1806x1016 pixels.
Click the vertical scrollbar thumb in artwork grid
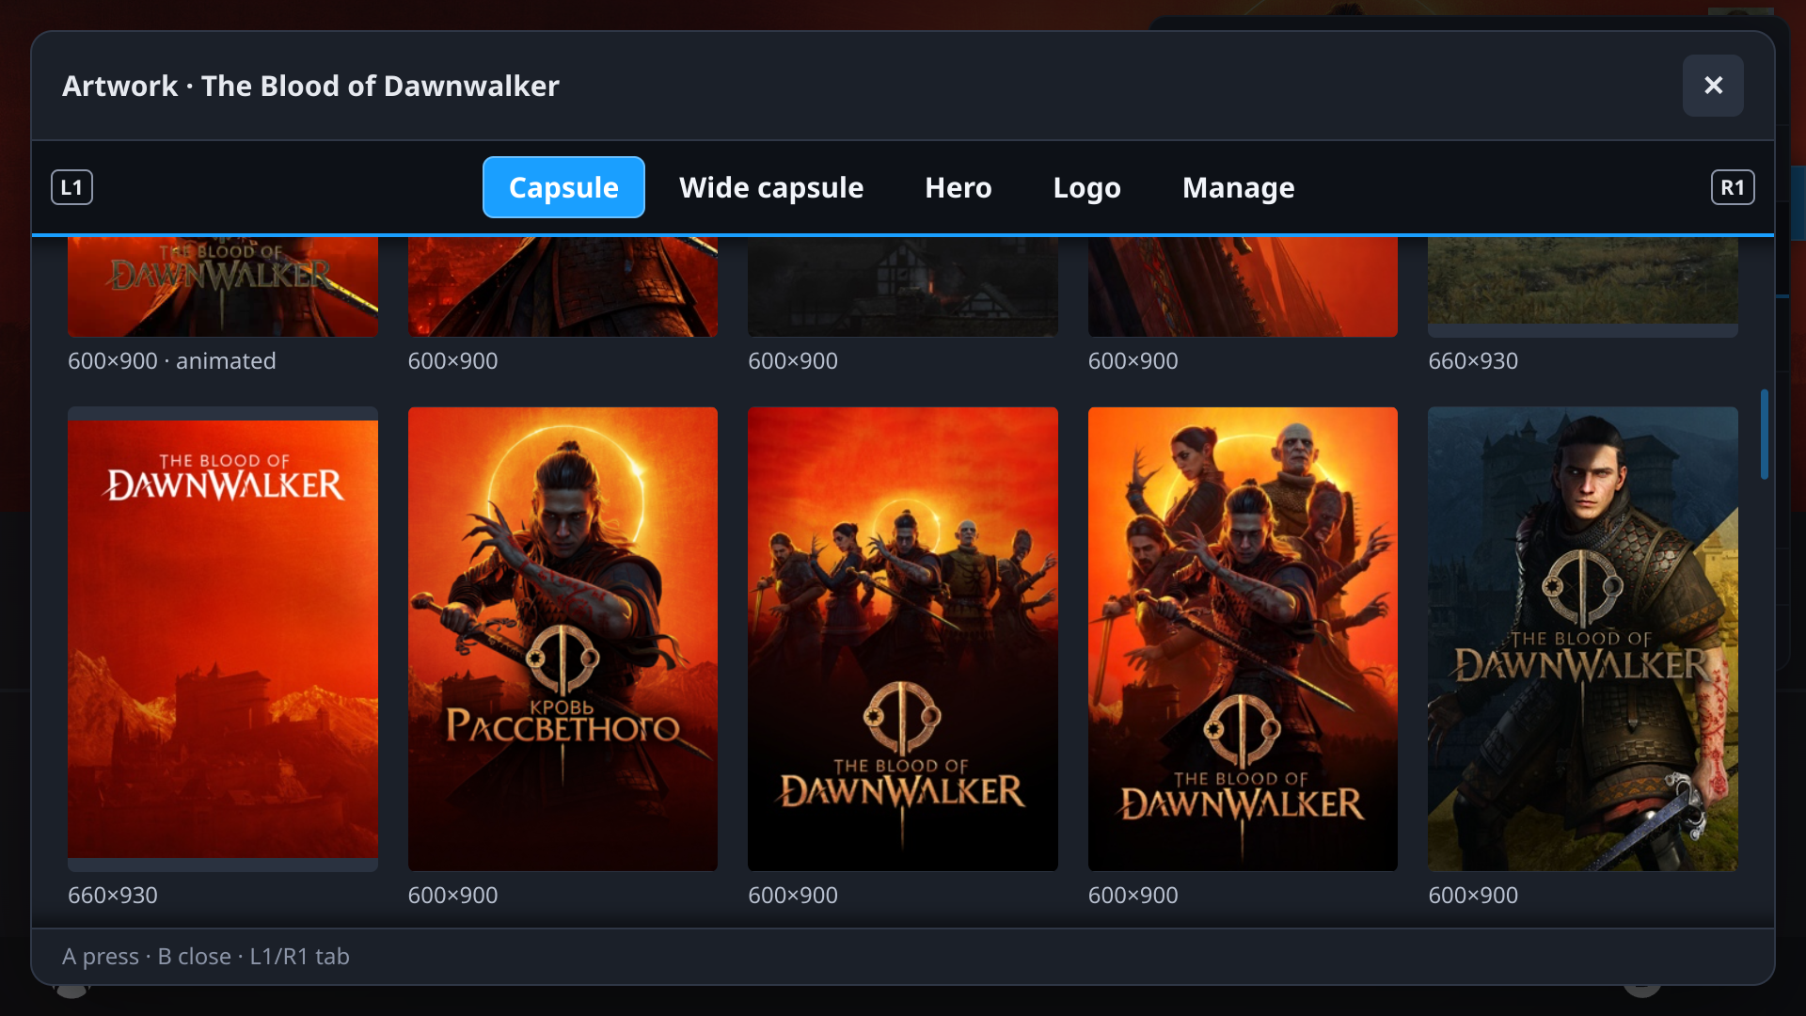[x=1765, y=434]
